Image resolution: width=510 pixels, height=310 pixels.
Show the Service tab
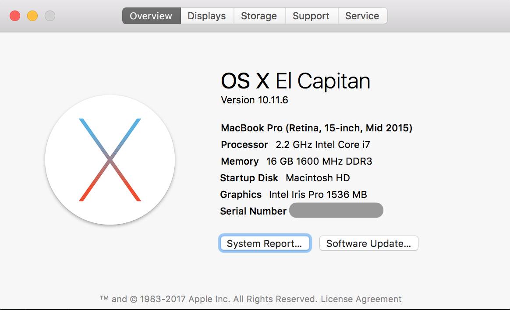pos(362,16)
